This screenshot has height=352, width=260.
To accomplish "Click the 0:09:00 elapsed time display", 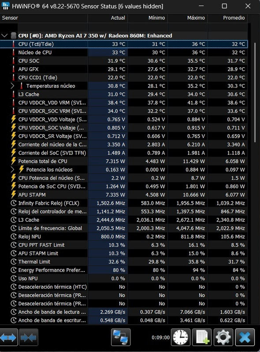I will 160,337.
